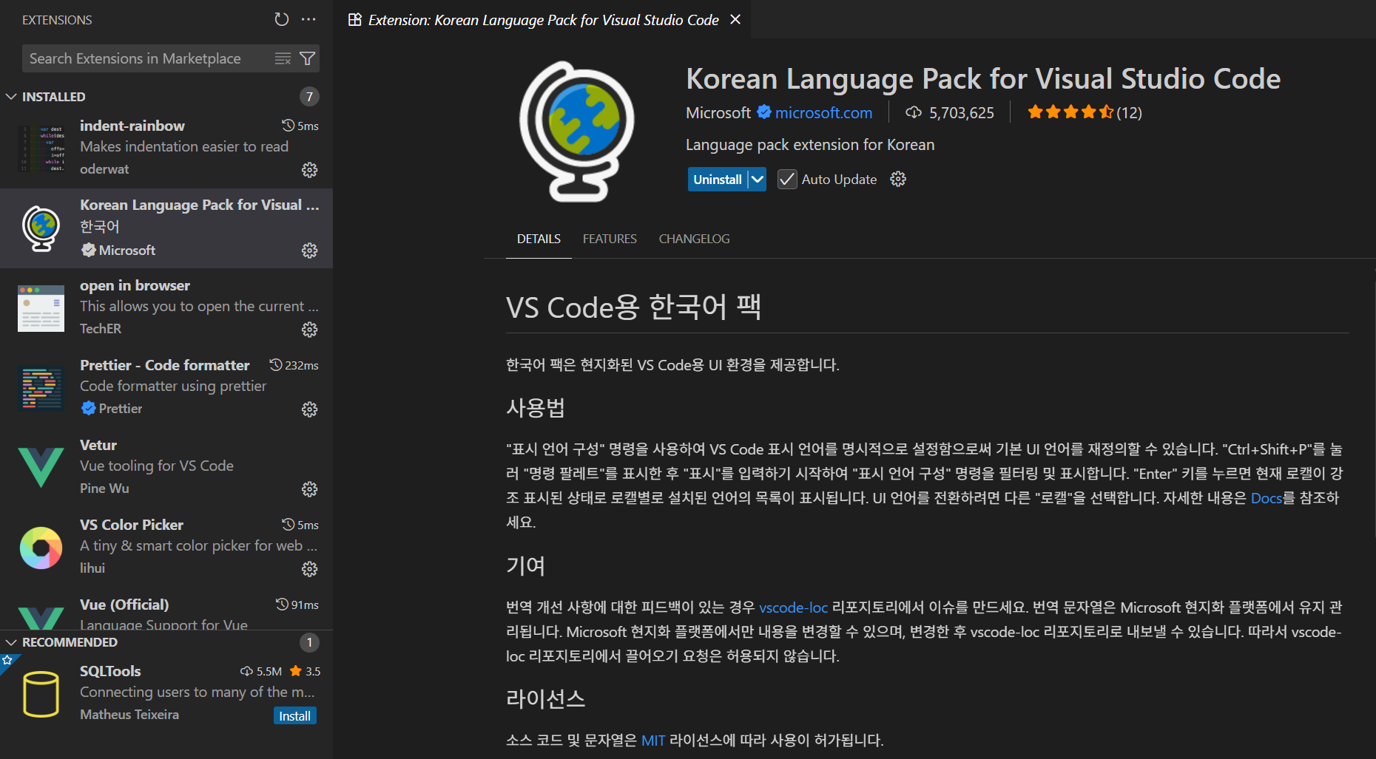1376x759 pixels.
Task: Click the Korean Language Pack title heading
Action: (x=983, y=78)
